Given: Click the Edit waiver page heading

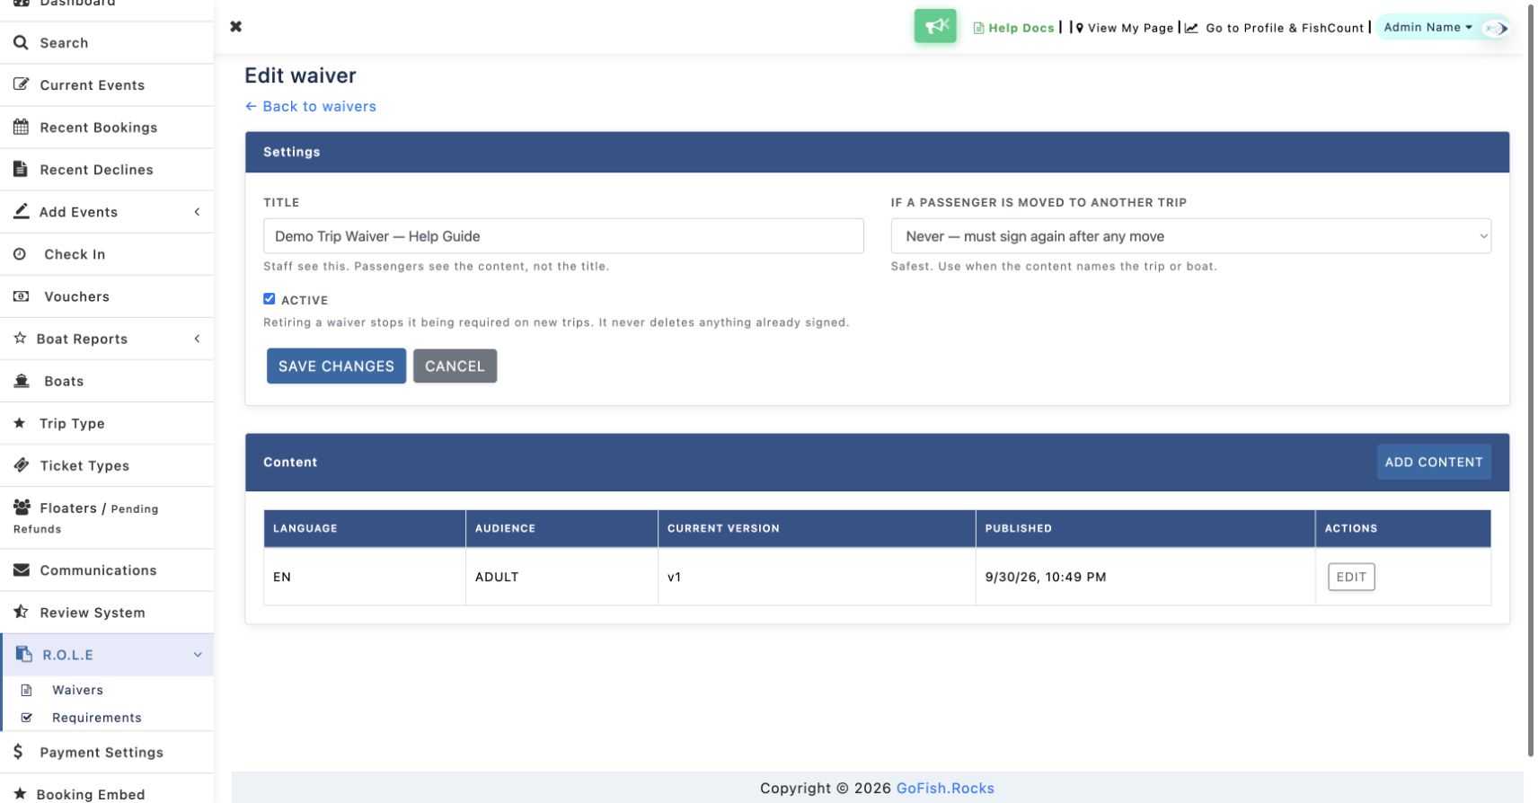Looking at the screenshot, I should tap(300, 75).
